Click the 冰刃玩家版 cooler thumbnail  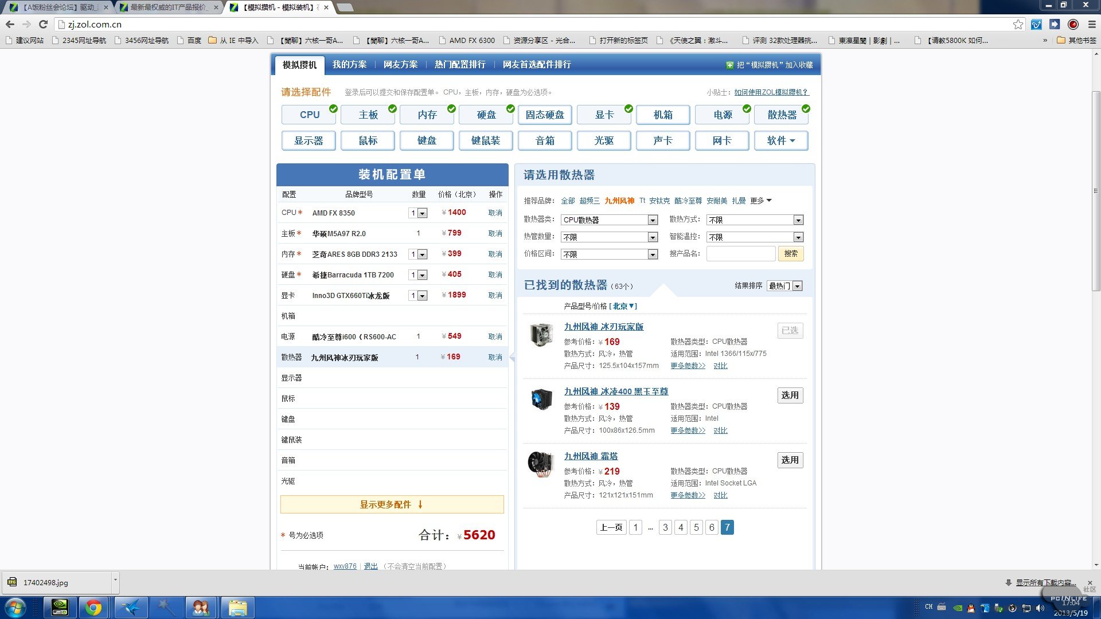(x=541, y=335)
